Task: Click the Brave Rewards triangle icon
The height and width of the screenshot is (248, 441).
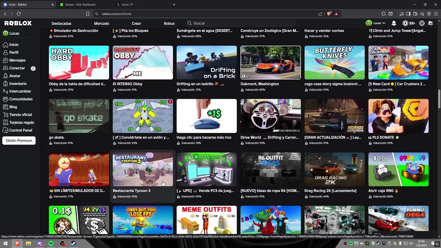Action: point(336,14)
